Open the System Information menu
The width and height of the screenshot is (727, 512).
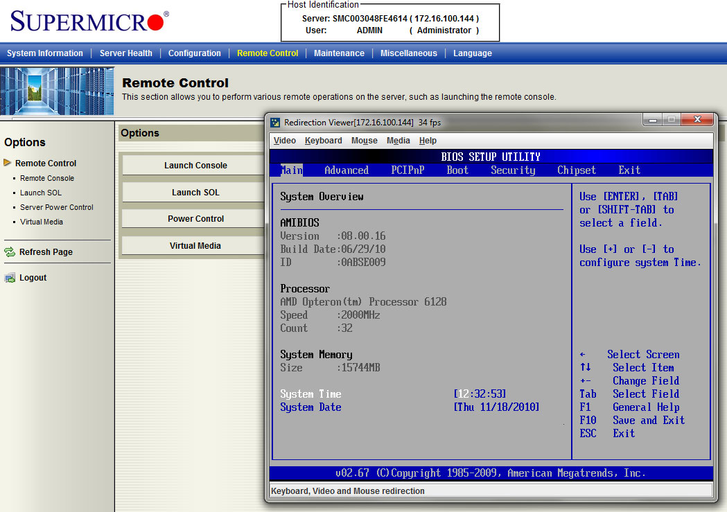(x=45, y=53)
